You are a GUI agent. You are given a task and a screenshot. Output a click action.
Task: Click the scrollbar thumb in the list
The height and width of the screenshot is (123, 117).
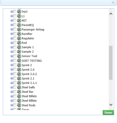111,63
